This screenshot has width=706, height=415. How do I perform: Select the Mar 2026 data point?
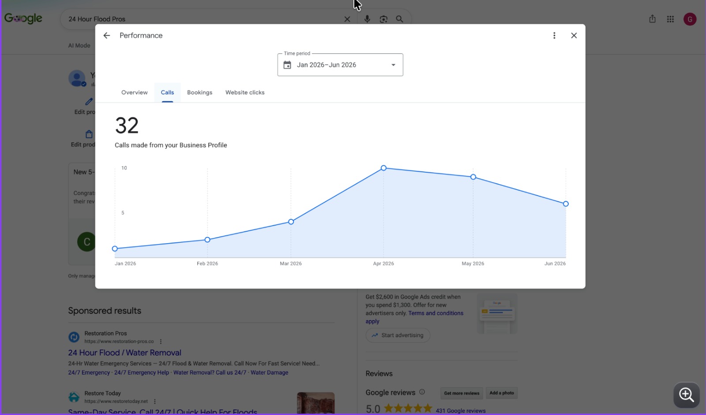[291, 222]
